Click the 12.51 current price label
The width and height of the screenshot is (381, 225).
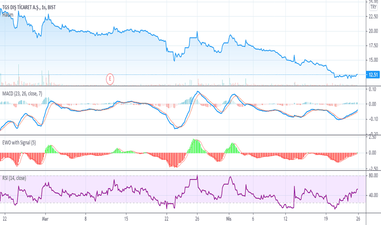tap(373, 75)
